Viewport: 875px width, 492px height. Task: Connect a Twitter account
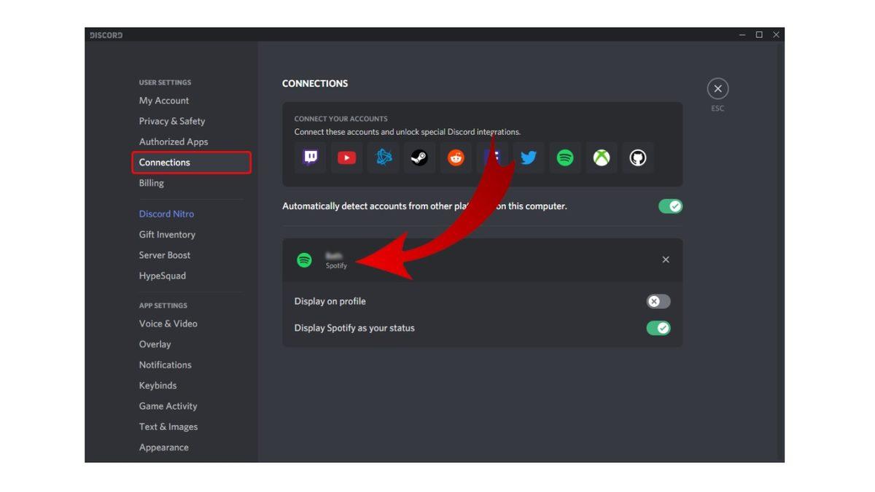pos(529,157)
